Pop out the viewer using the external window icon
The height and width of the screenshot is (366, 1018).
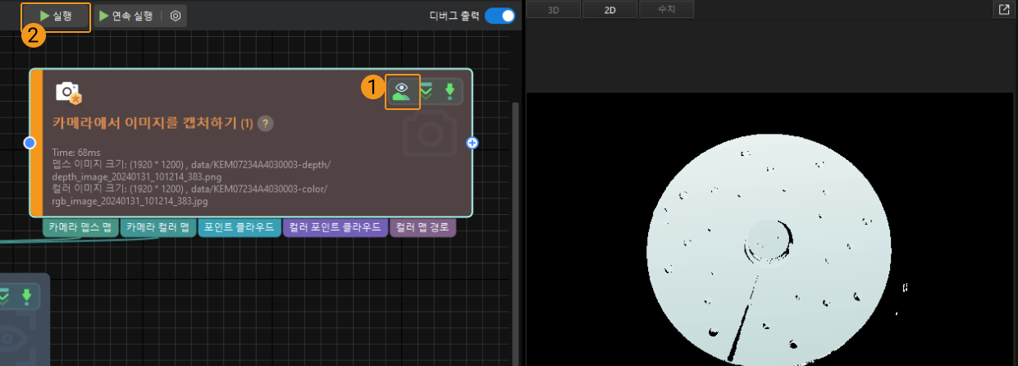coord(1004,9)
